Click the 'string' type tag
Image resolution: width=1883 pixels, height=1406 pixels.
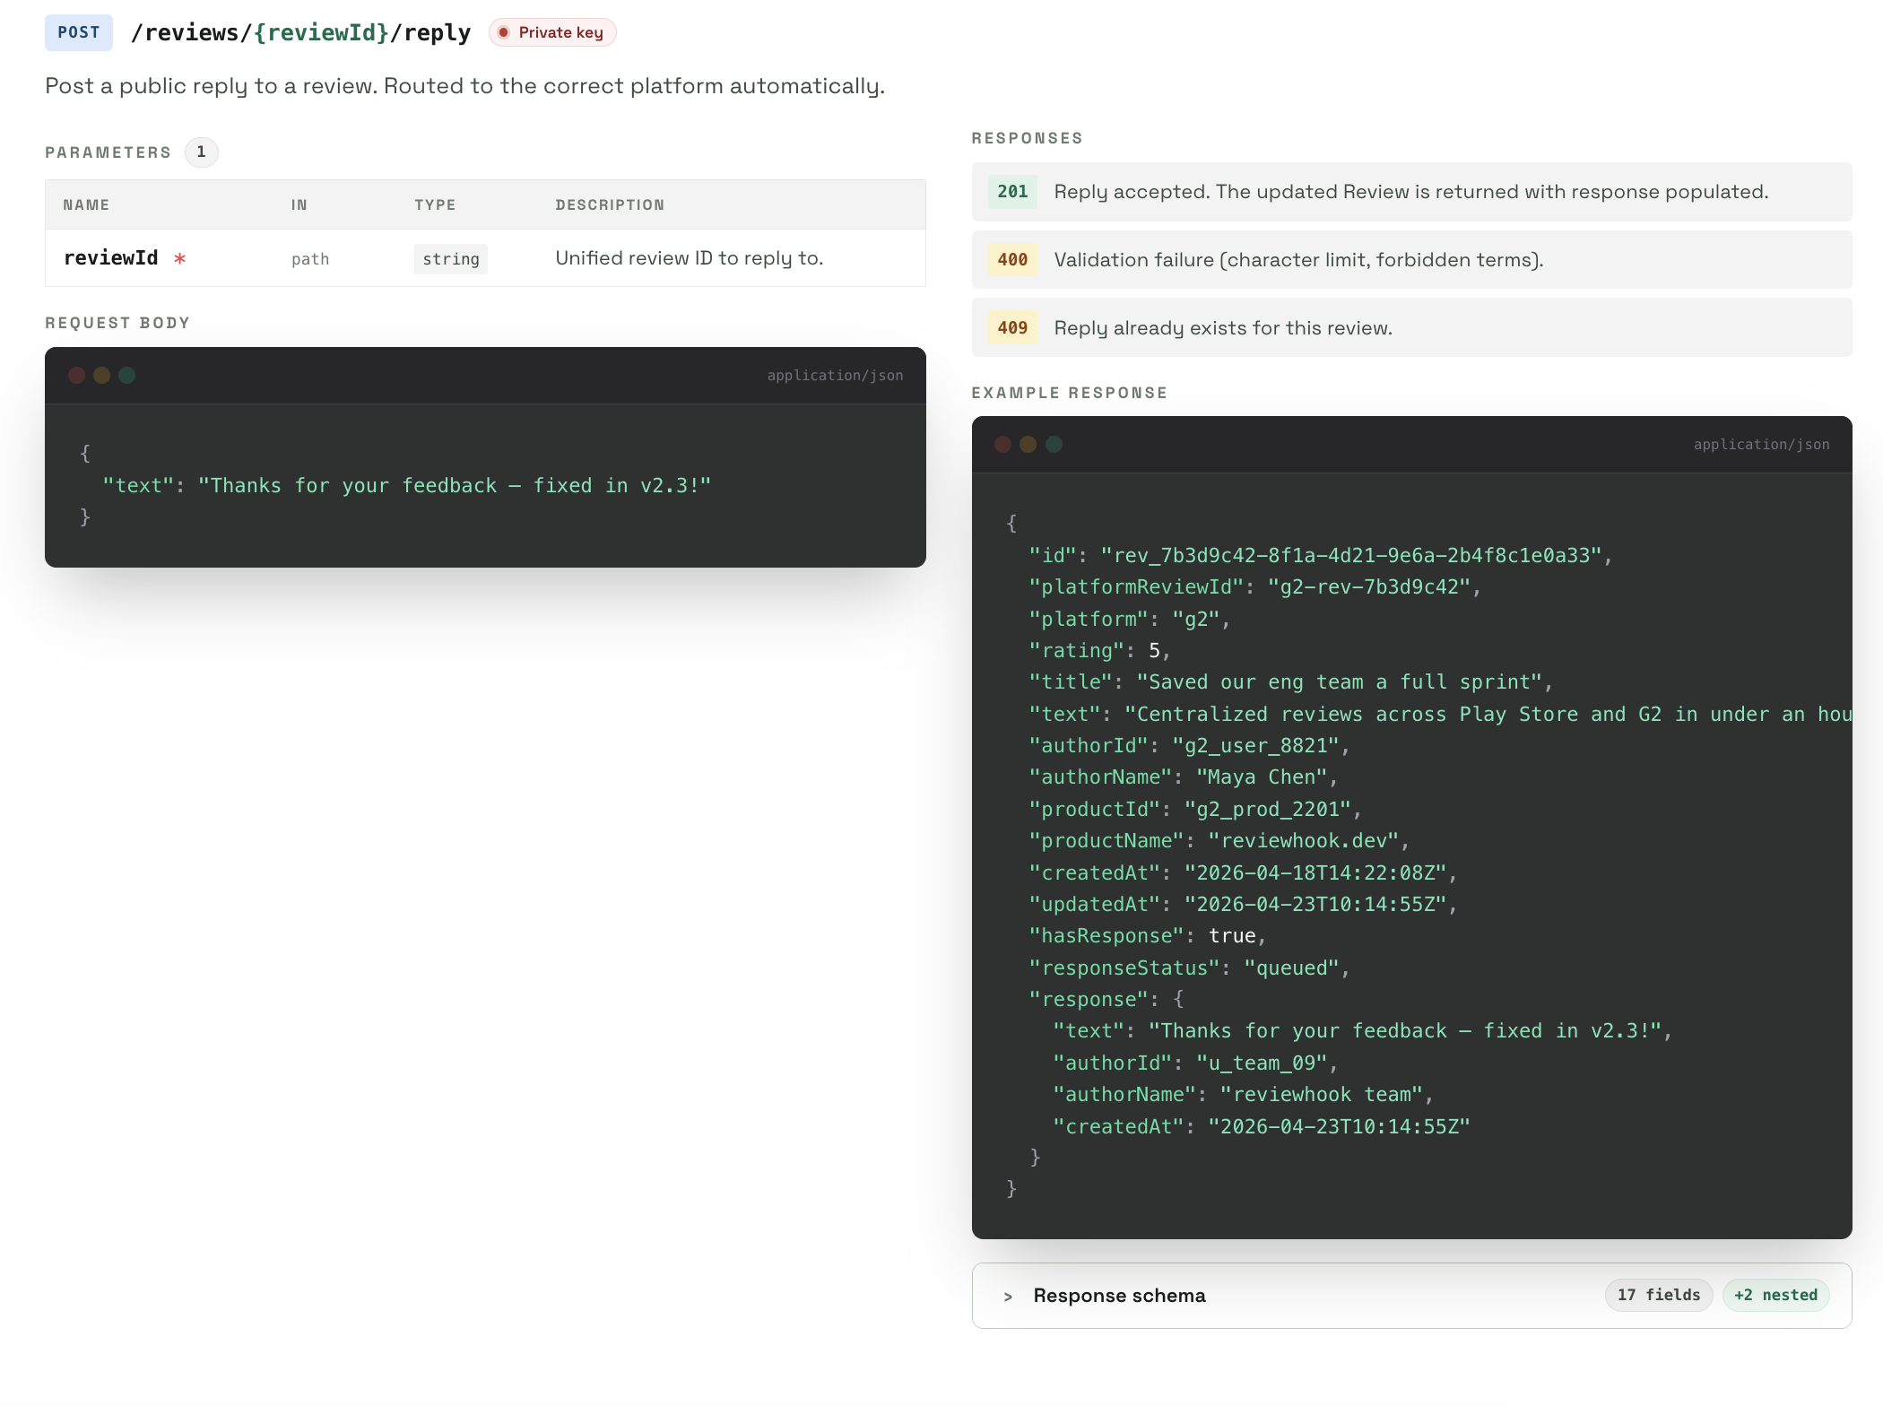tap(451, 259)
